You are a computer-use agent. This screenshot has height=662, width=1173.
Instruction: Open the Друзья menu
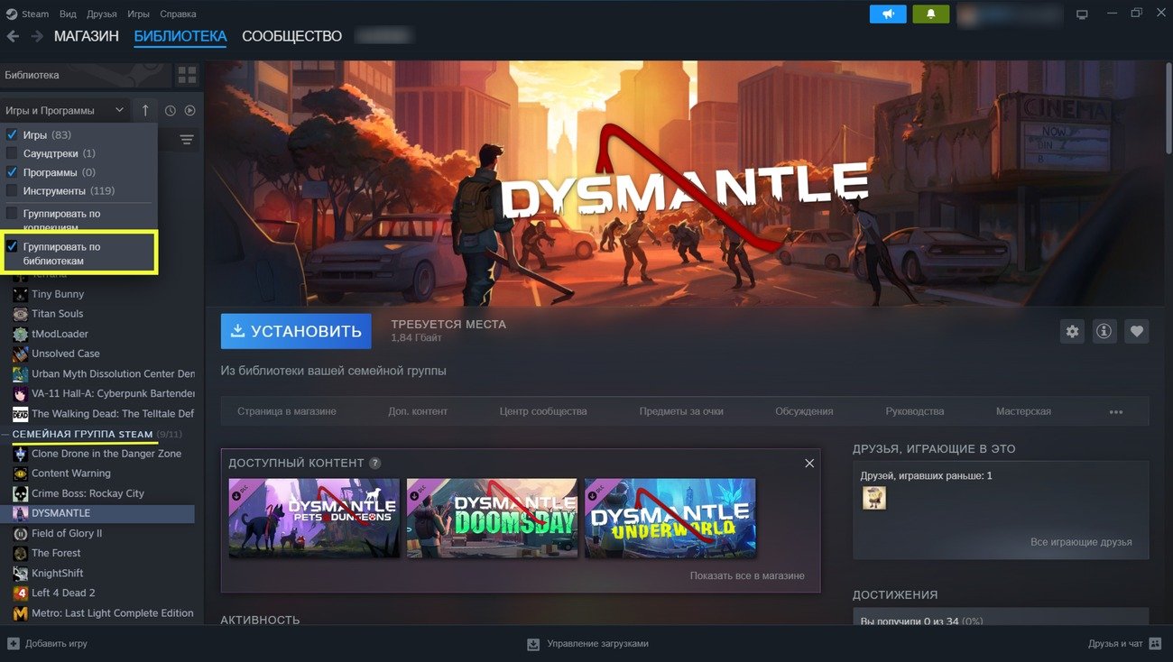(102, 14)
